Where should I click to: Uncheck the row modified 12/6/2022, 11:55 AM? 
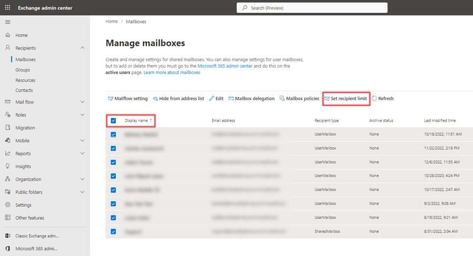(x=113, y=162)
